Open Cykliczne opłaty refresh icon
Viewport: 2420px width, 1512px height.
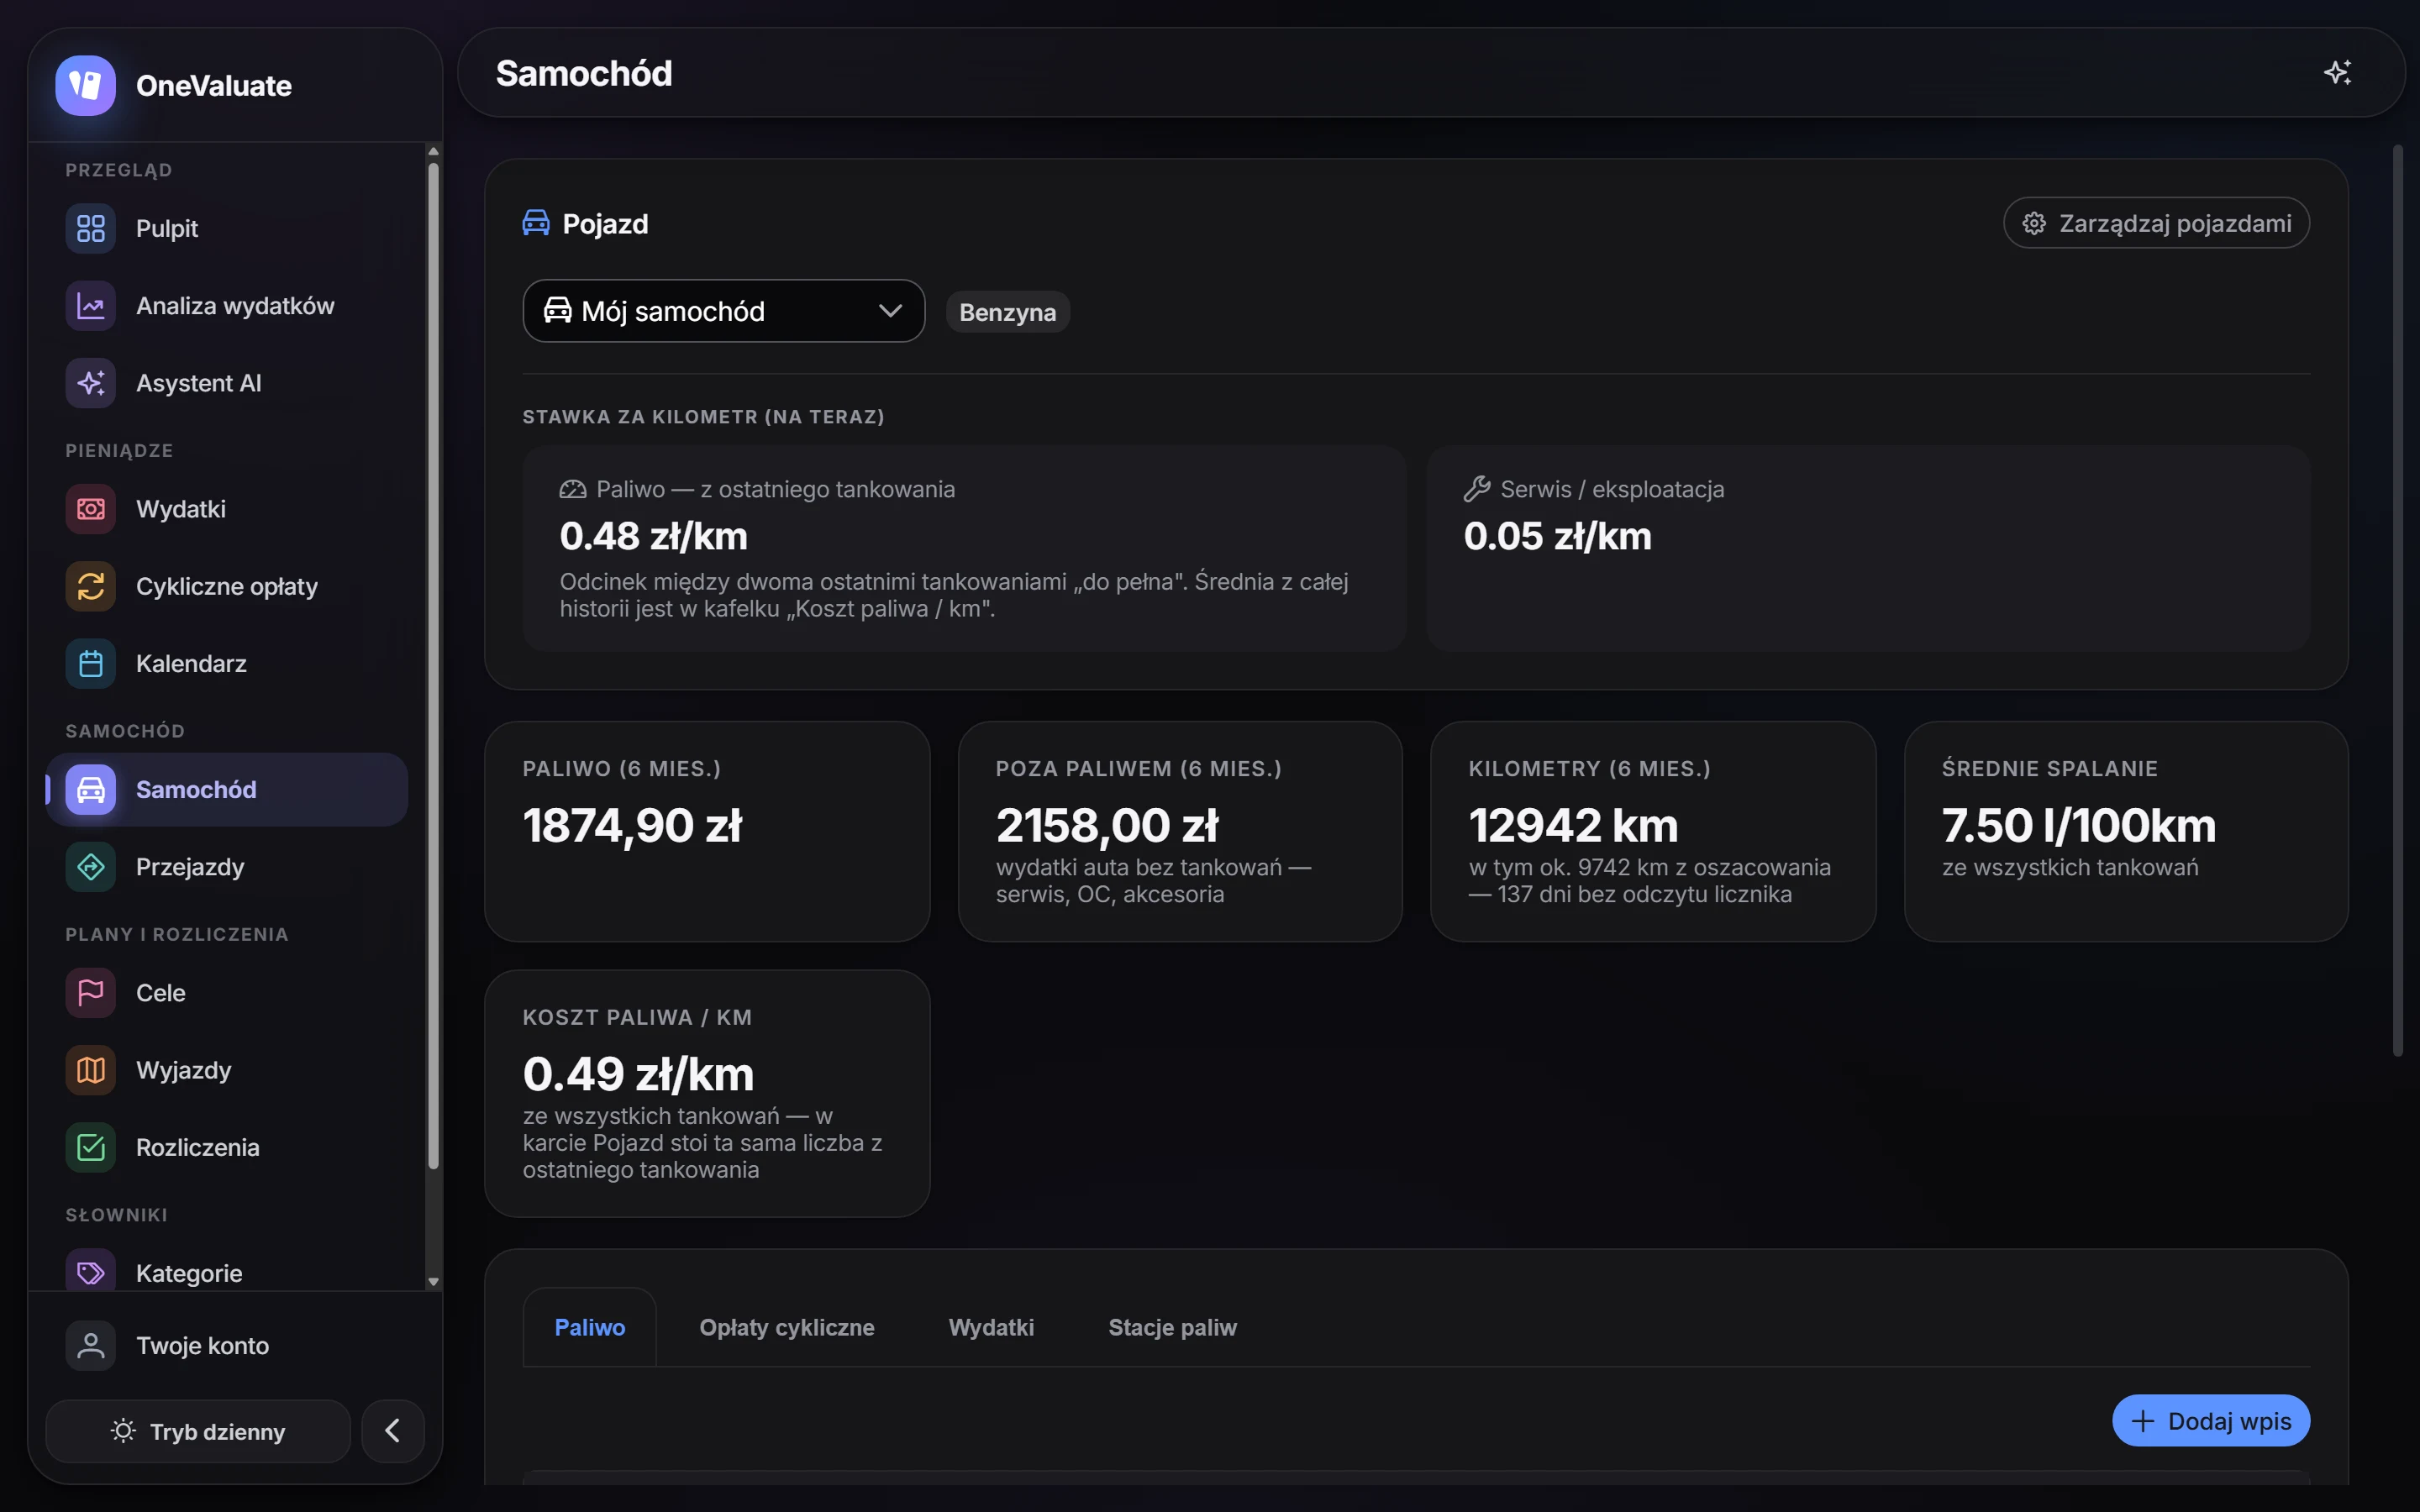click(x=91, y=586)
